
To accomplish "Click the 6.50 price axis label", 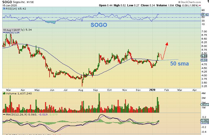I will tap(204, 39).
